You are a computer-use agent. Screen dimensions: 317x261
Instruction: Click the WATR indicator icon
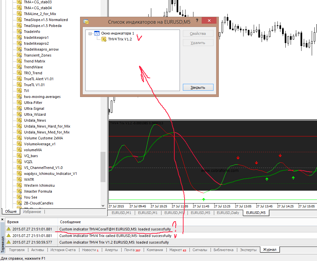(19, 179)
